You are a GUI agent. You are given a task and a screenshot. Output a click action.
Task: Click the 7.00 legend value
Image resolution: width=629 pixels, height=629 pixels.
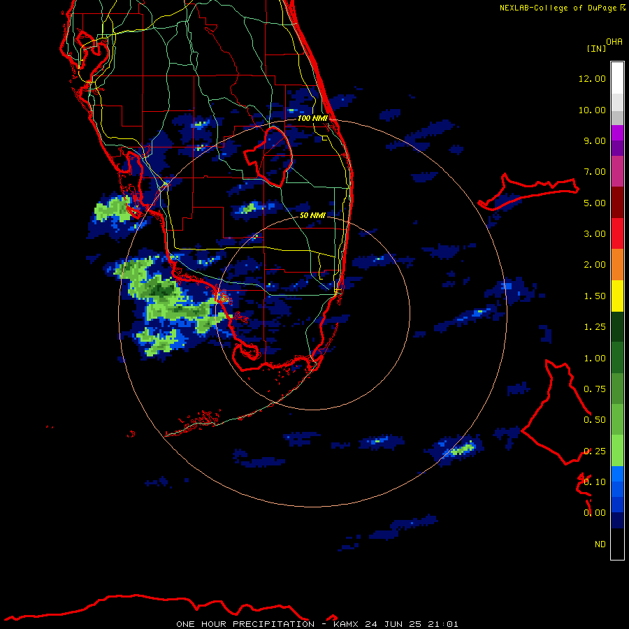595,172
